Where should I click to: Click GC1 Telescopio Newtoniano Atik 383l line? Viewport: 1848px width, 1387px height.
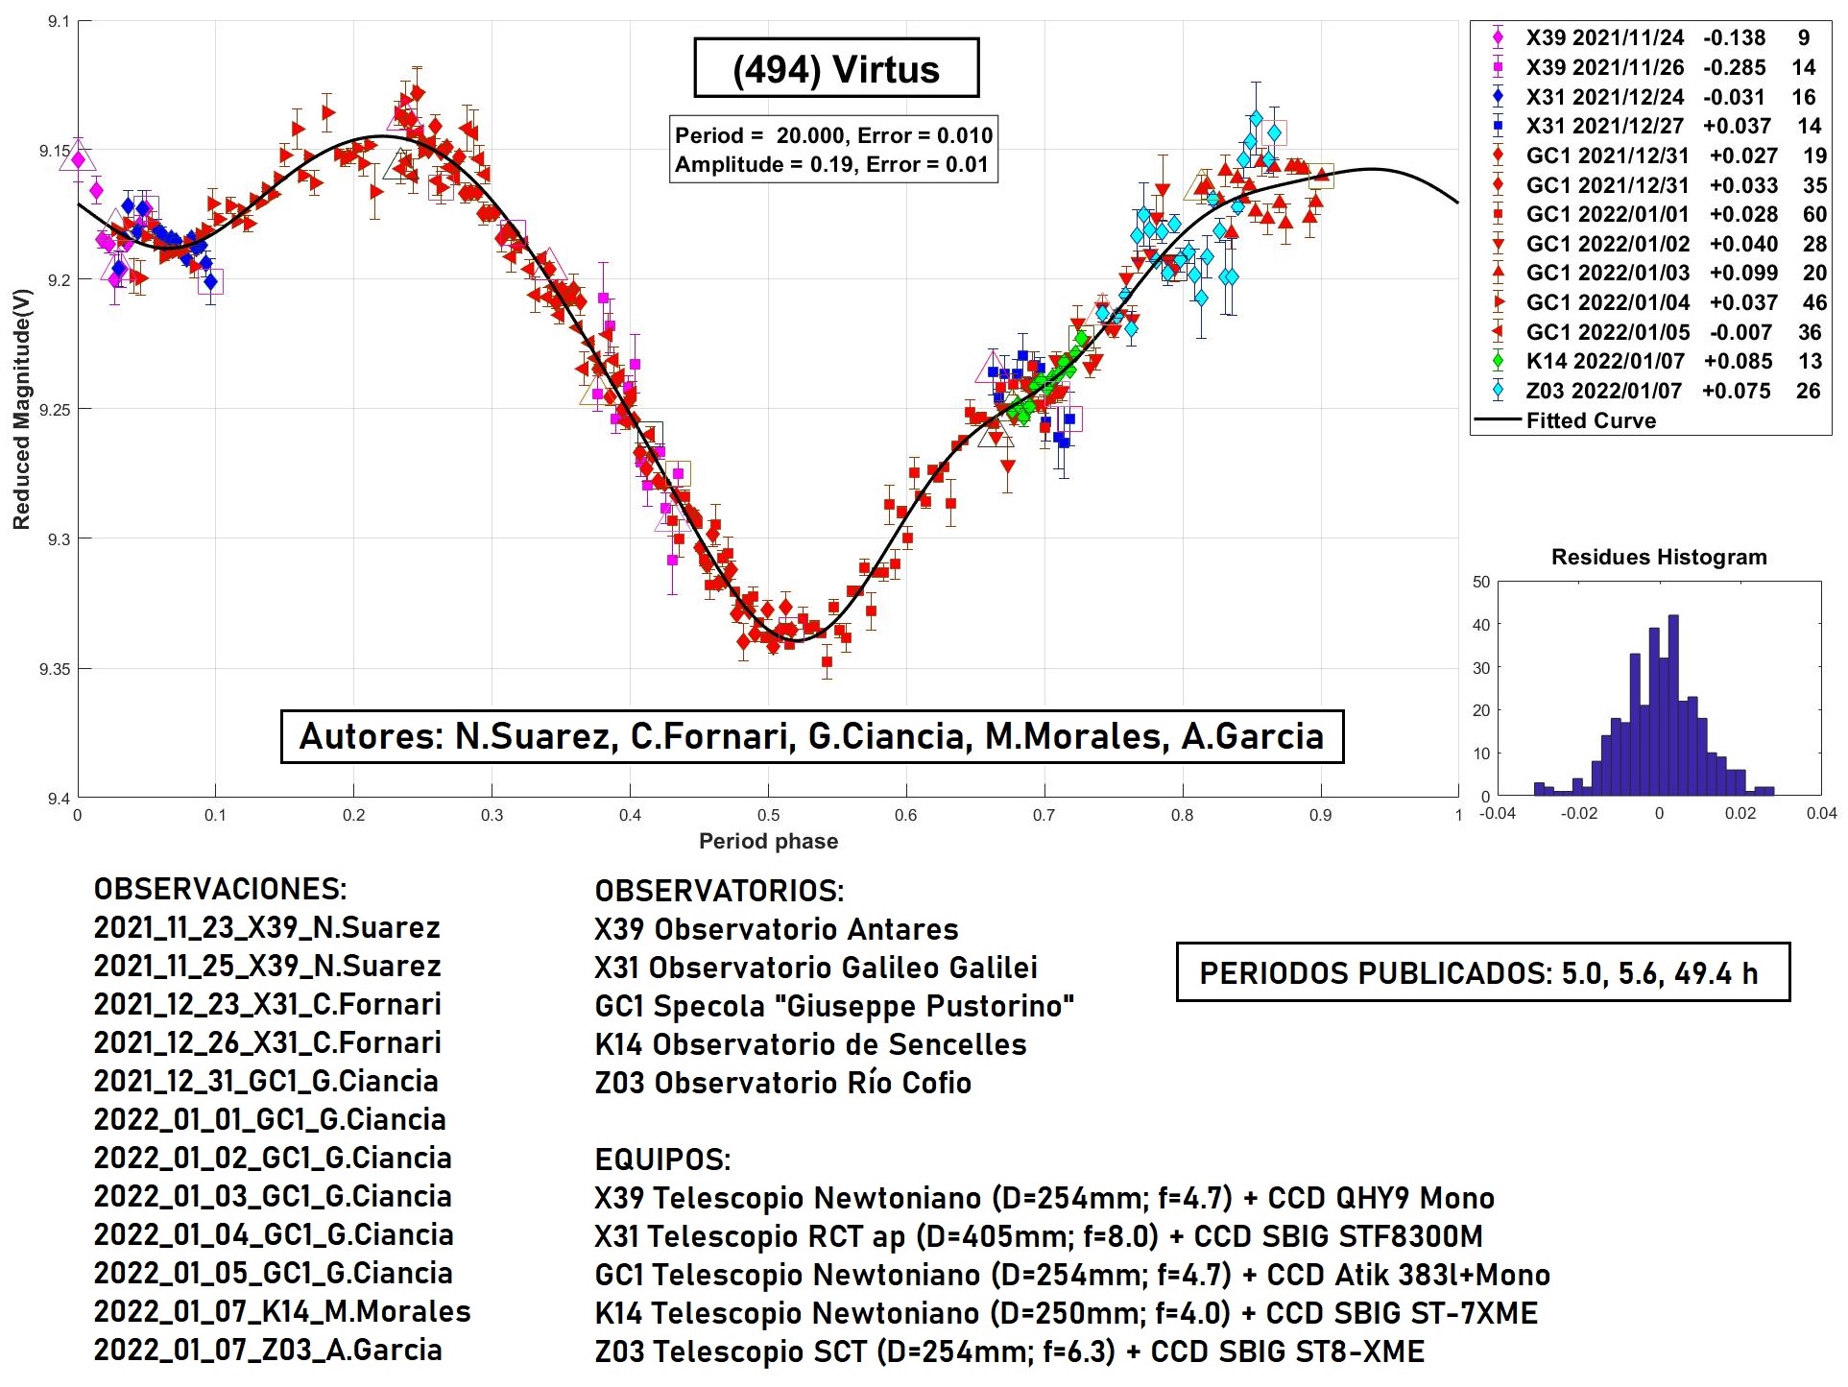[x=1072, y=1275]
